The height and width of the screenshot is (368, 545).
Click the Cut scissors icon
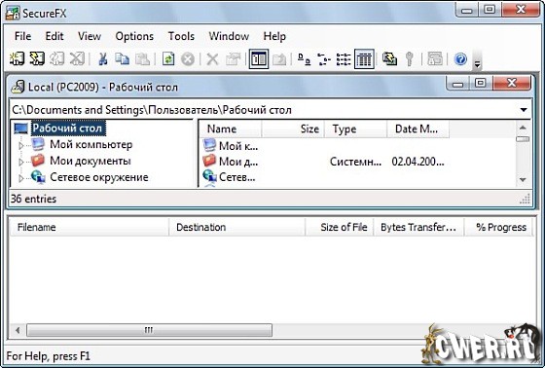click(x=102, y=59)
